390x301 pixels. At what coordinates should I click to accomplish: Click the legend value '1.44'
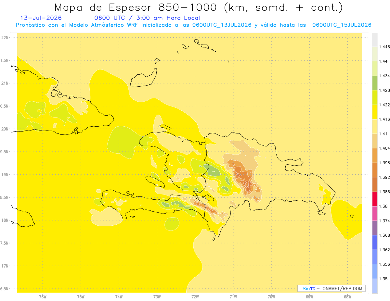click(383, 61)
